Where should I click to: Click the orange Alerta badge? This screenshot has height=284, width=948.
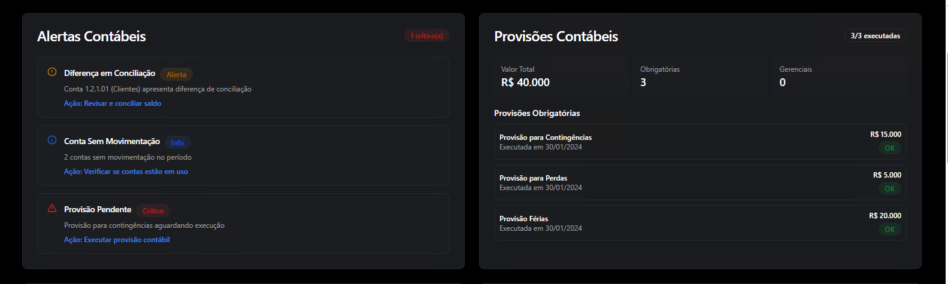tap(176, 75)
